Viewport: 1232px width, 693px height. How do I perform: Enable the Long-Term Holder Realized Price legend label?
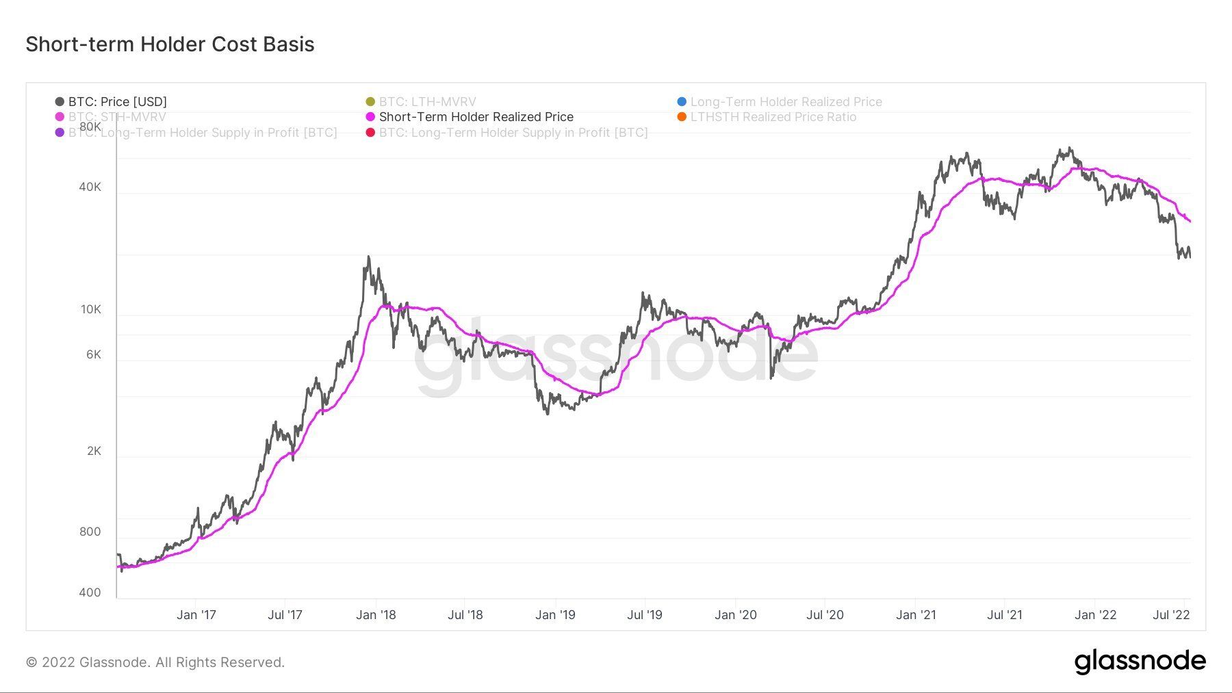point(786,102)
